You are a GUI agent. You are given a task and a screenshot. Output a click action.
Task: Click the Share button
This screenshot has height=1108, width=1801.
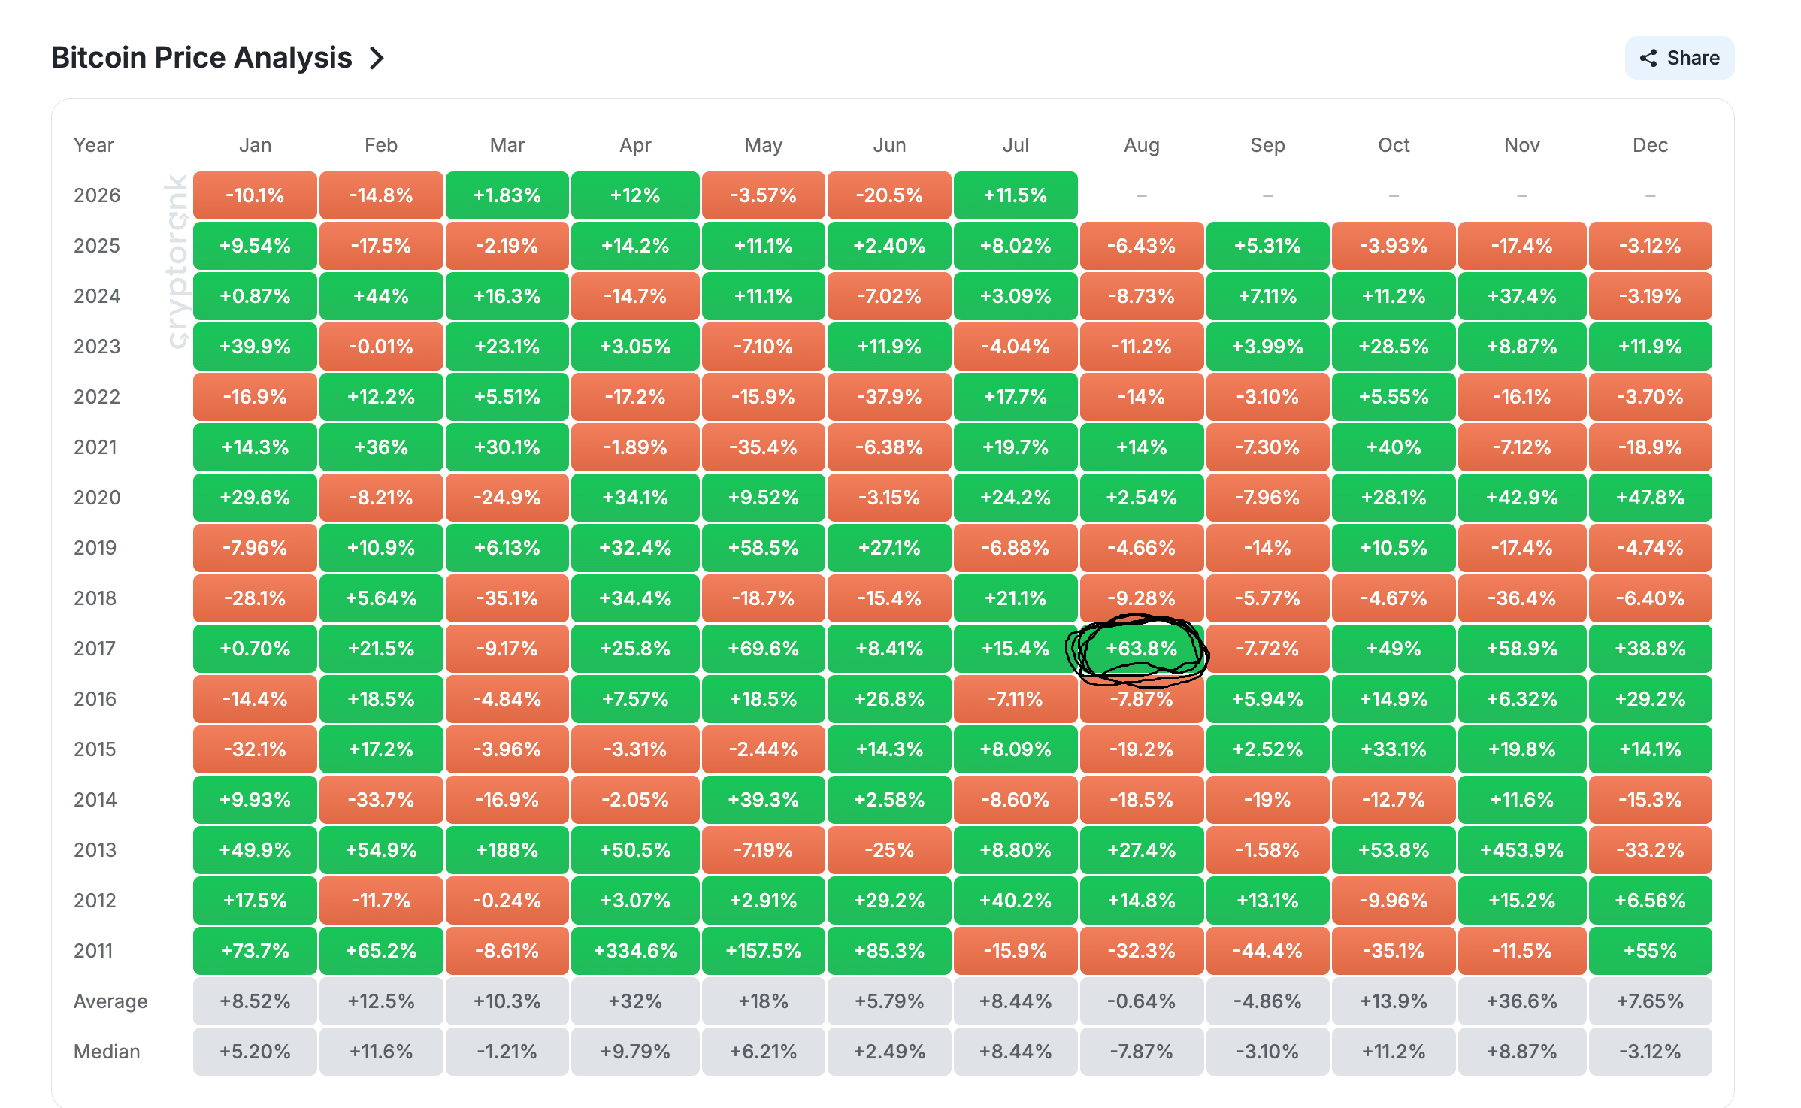click(x=1679, y=58)
